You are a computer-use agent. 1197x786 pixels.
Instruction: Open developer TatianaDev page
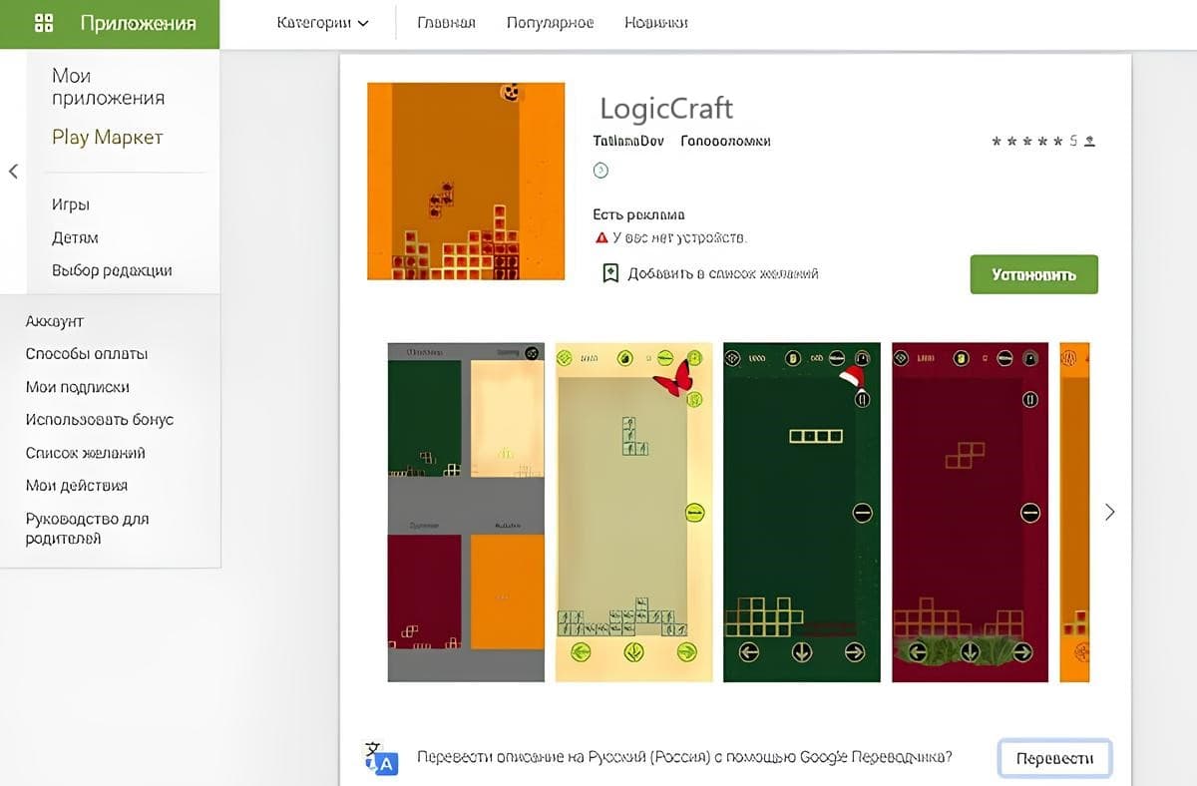(628, 142)
